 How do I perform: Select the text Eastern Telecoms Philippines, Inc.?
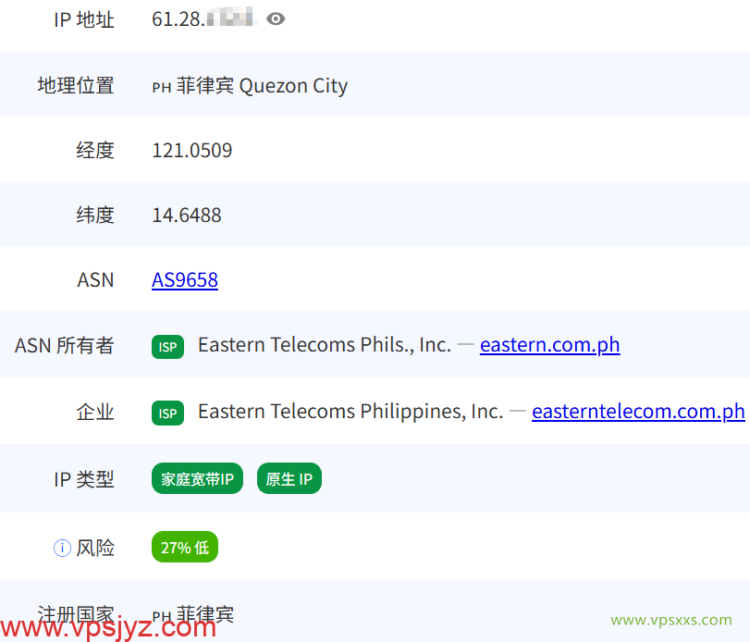click(x=350, y=412)
